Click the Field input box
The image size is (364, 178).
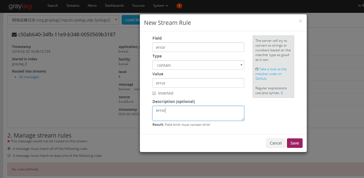[198, 47]
